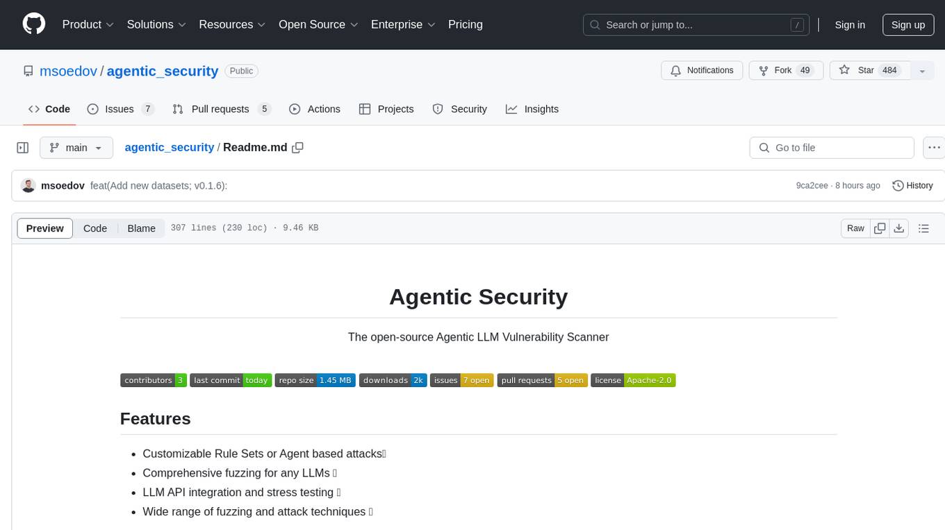
Task: Click the Notifications bell button
Action: tap(702, 71)
